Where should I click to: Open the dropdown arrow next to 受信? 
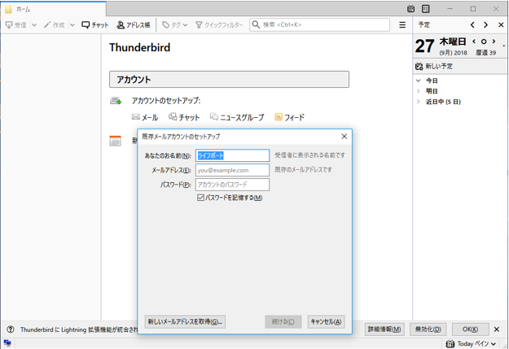[34, 25]
